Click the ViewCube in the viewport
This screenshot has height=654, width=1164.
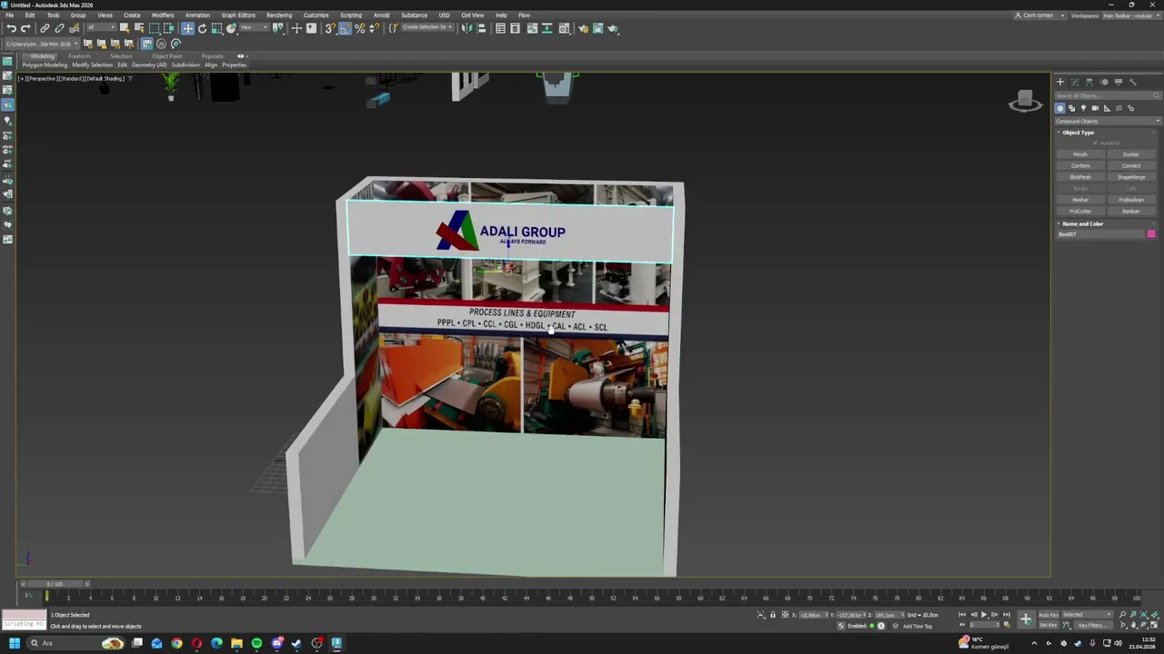pyautogui.click(x=1025, y=102)
